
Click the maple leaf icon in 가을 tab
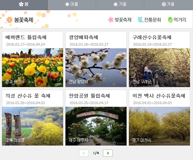point(115,4)
